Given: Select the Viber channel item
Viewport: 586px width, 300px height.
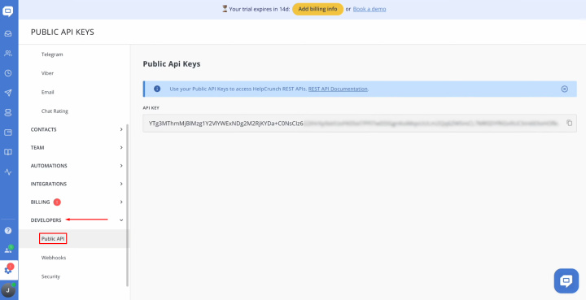Looking at the screenshot, I should pyautogui.click(x=47, y=73).
